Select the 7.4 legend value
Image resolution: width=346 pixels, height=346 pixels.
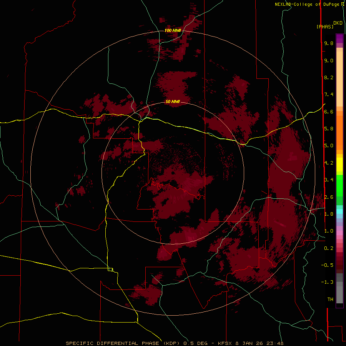(x=329, y=95)
